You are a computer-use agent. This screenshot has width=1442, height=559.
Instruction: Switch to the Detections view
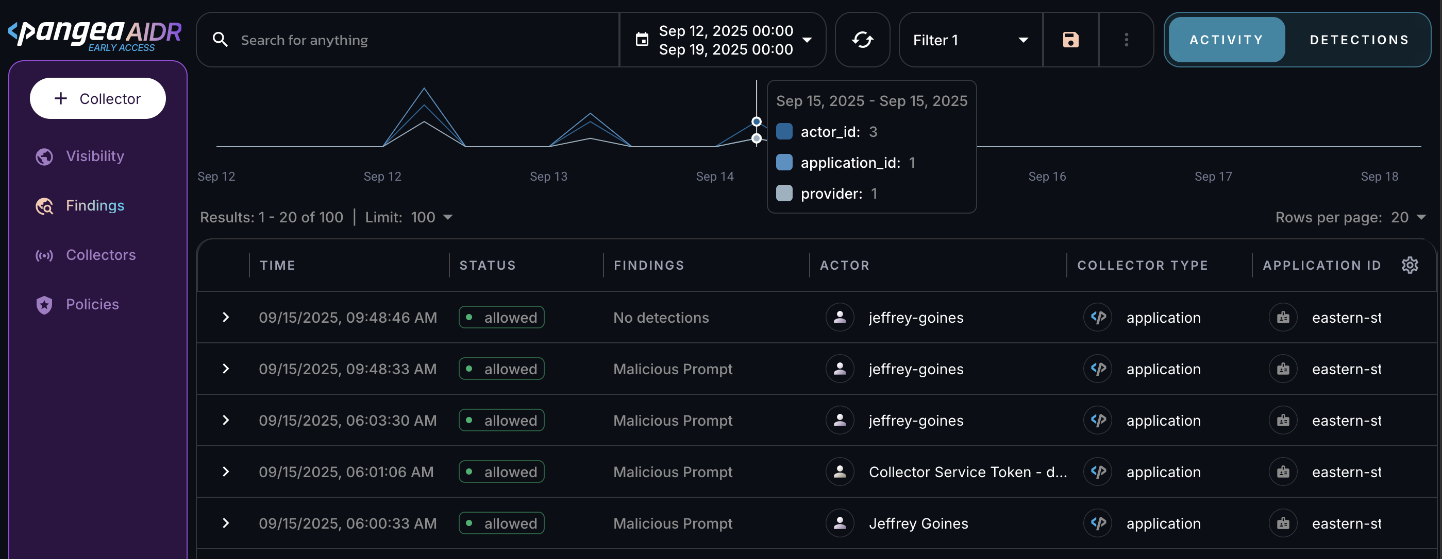pyautogui.click(x=1359, y=40)
